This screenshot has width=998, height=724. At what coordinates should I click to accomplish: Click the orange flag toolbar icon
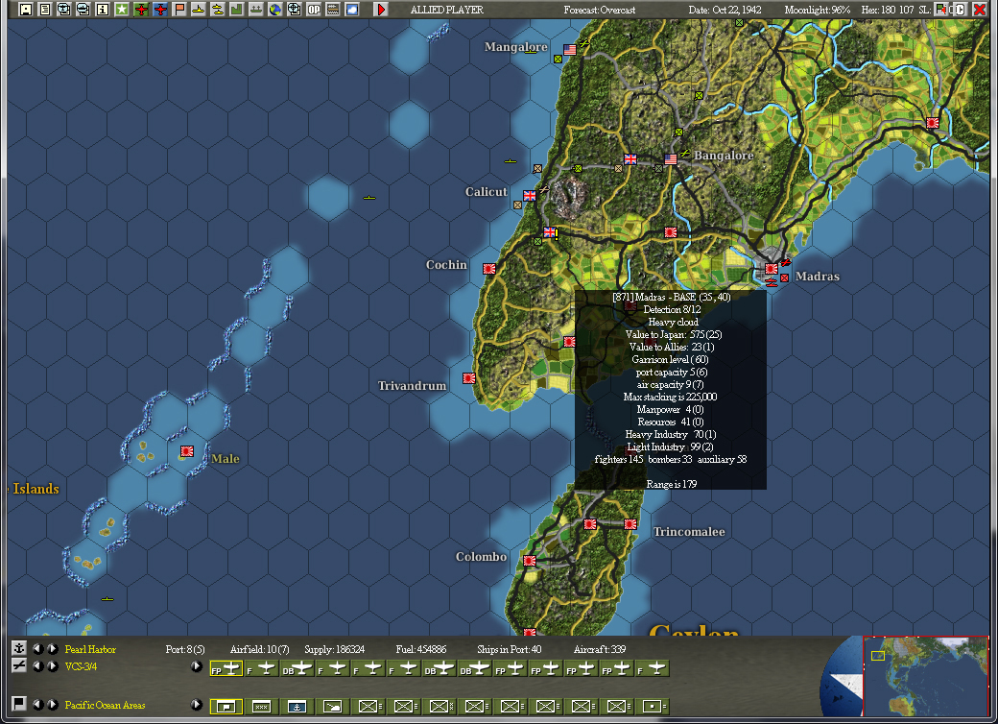click(x=179, y=9)
